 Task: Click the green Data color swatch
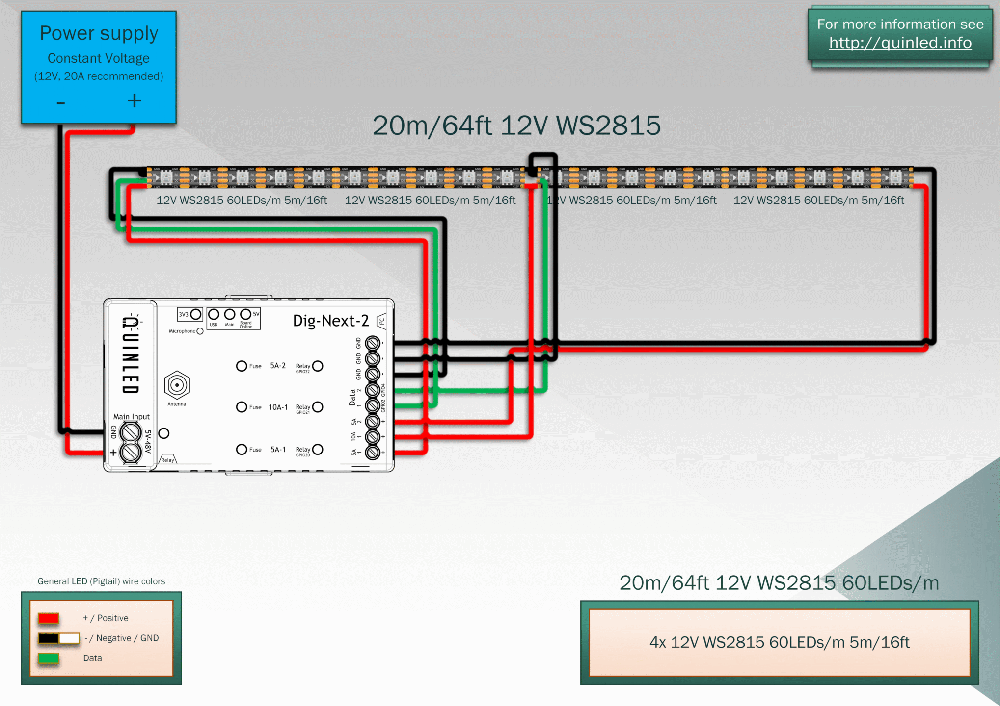click(x=49, y=658)
